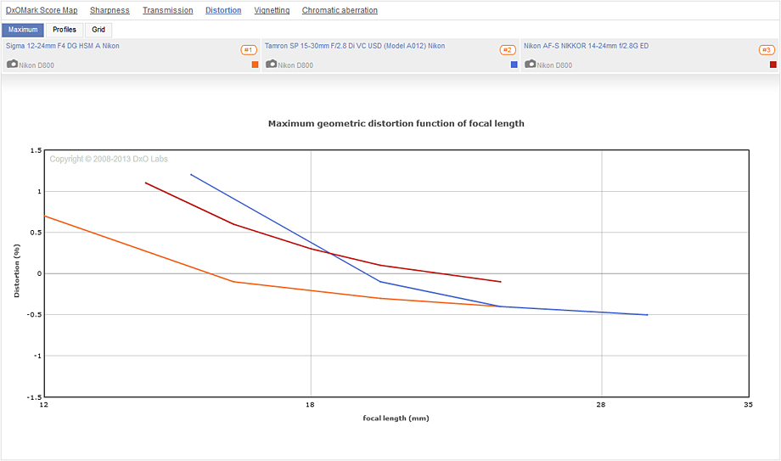This screenshot has height=461, width=781.
Task: Select the Maximum view button
Action: 23,30
